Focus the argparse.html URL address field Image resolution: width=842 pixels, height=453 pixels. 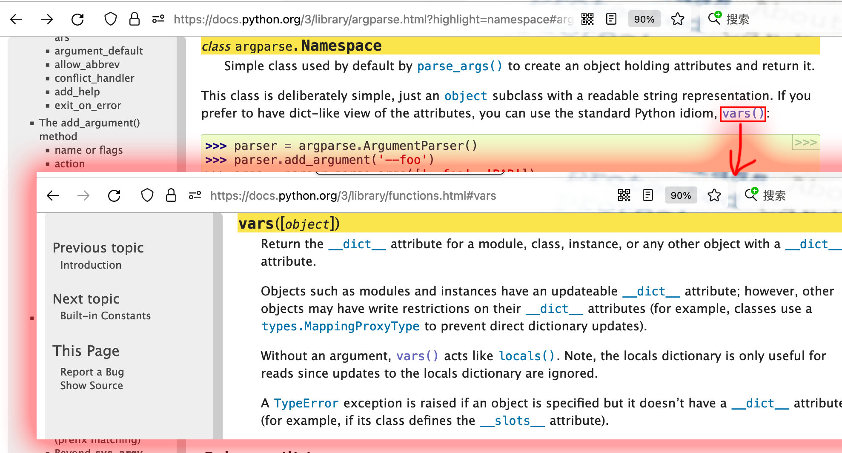coord(373,19)
